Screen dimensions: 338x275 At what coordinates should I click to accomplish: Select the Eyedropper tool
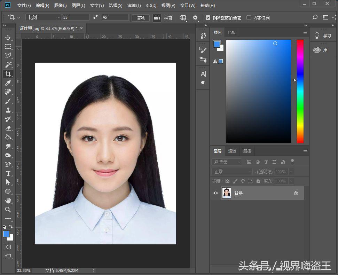(x=8, y=83)
